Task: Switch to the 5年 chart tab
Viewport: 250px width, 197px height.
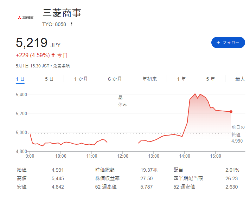Action: (x=211, y=79)
